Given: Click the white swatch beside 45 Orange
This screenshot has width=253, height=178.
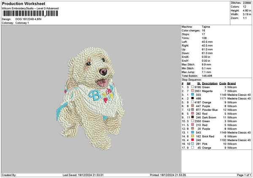Looking at the screenshot, I should click(x=193, y=147).
